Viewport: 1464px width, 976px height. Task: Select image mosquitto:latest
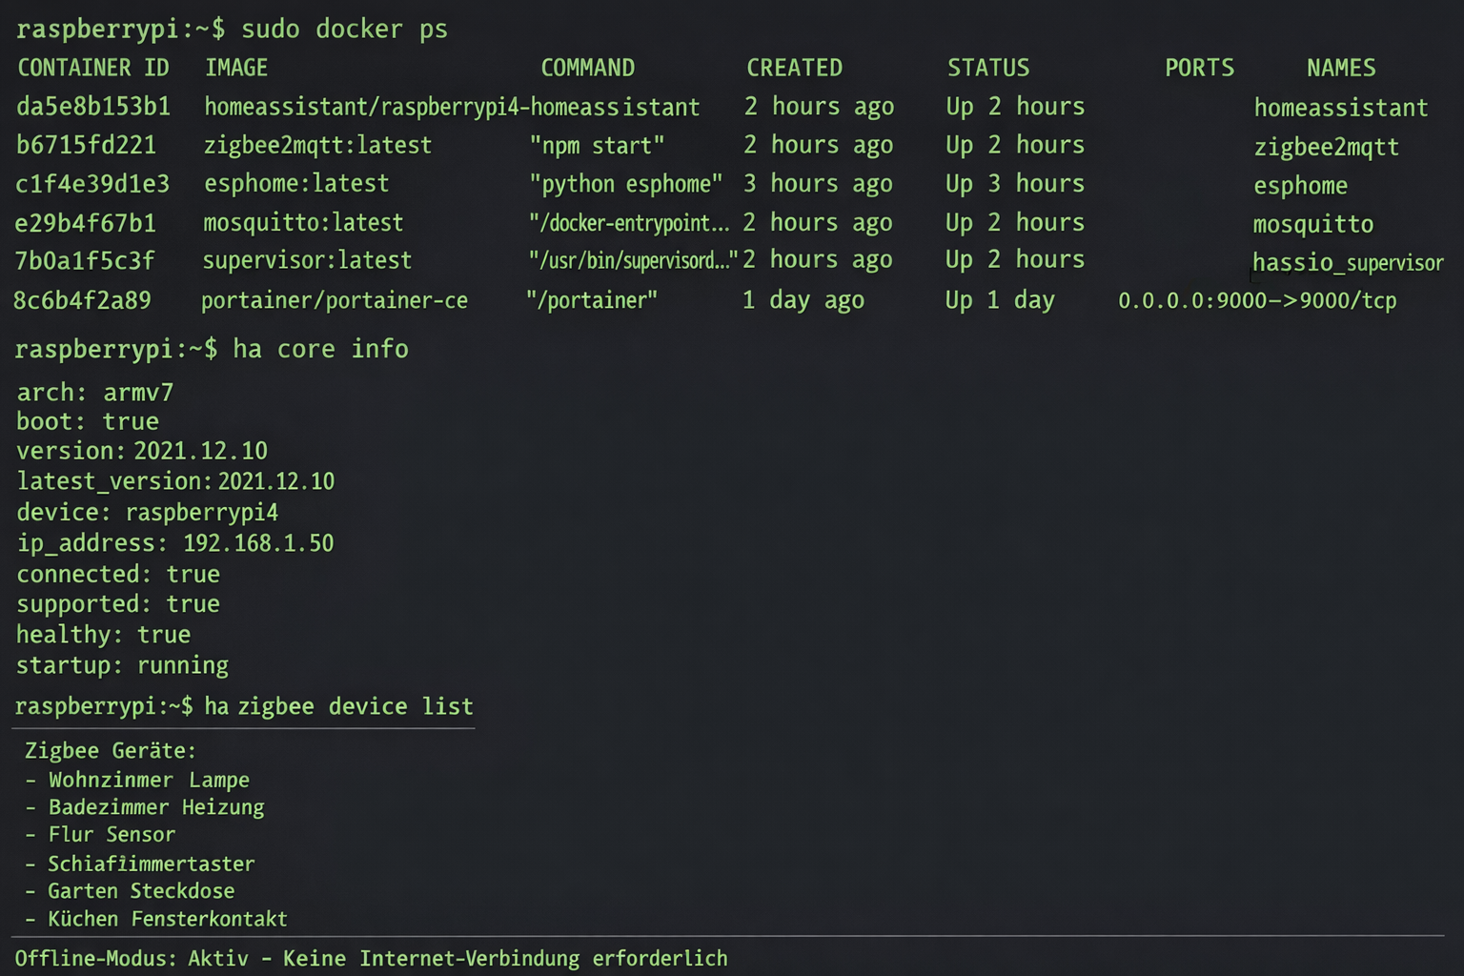[x=303, y=223]
